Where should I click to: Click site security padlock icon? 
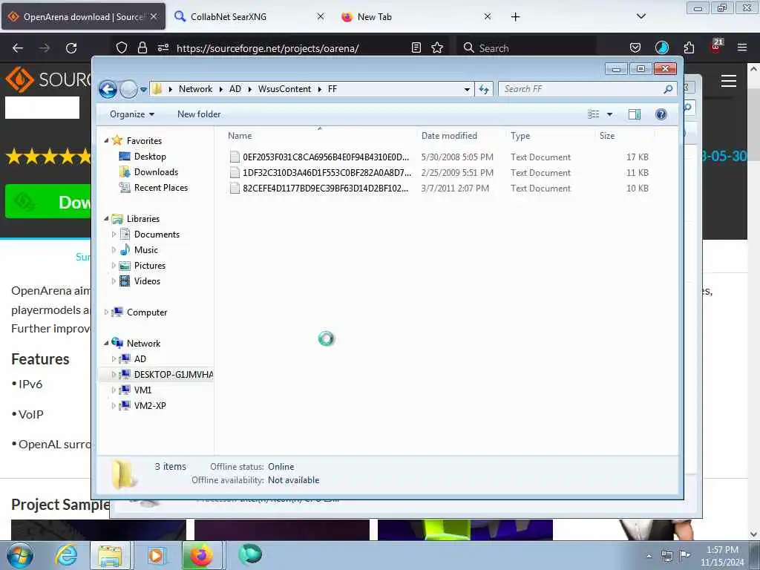pyautogui.click(x=142, y=47)
